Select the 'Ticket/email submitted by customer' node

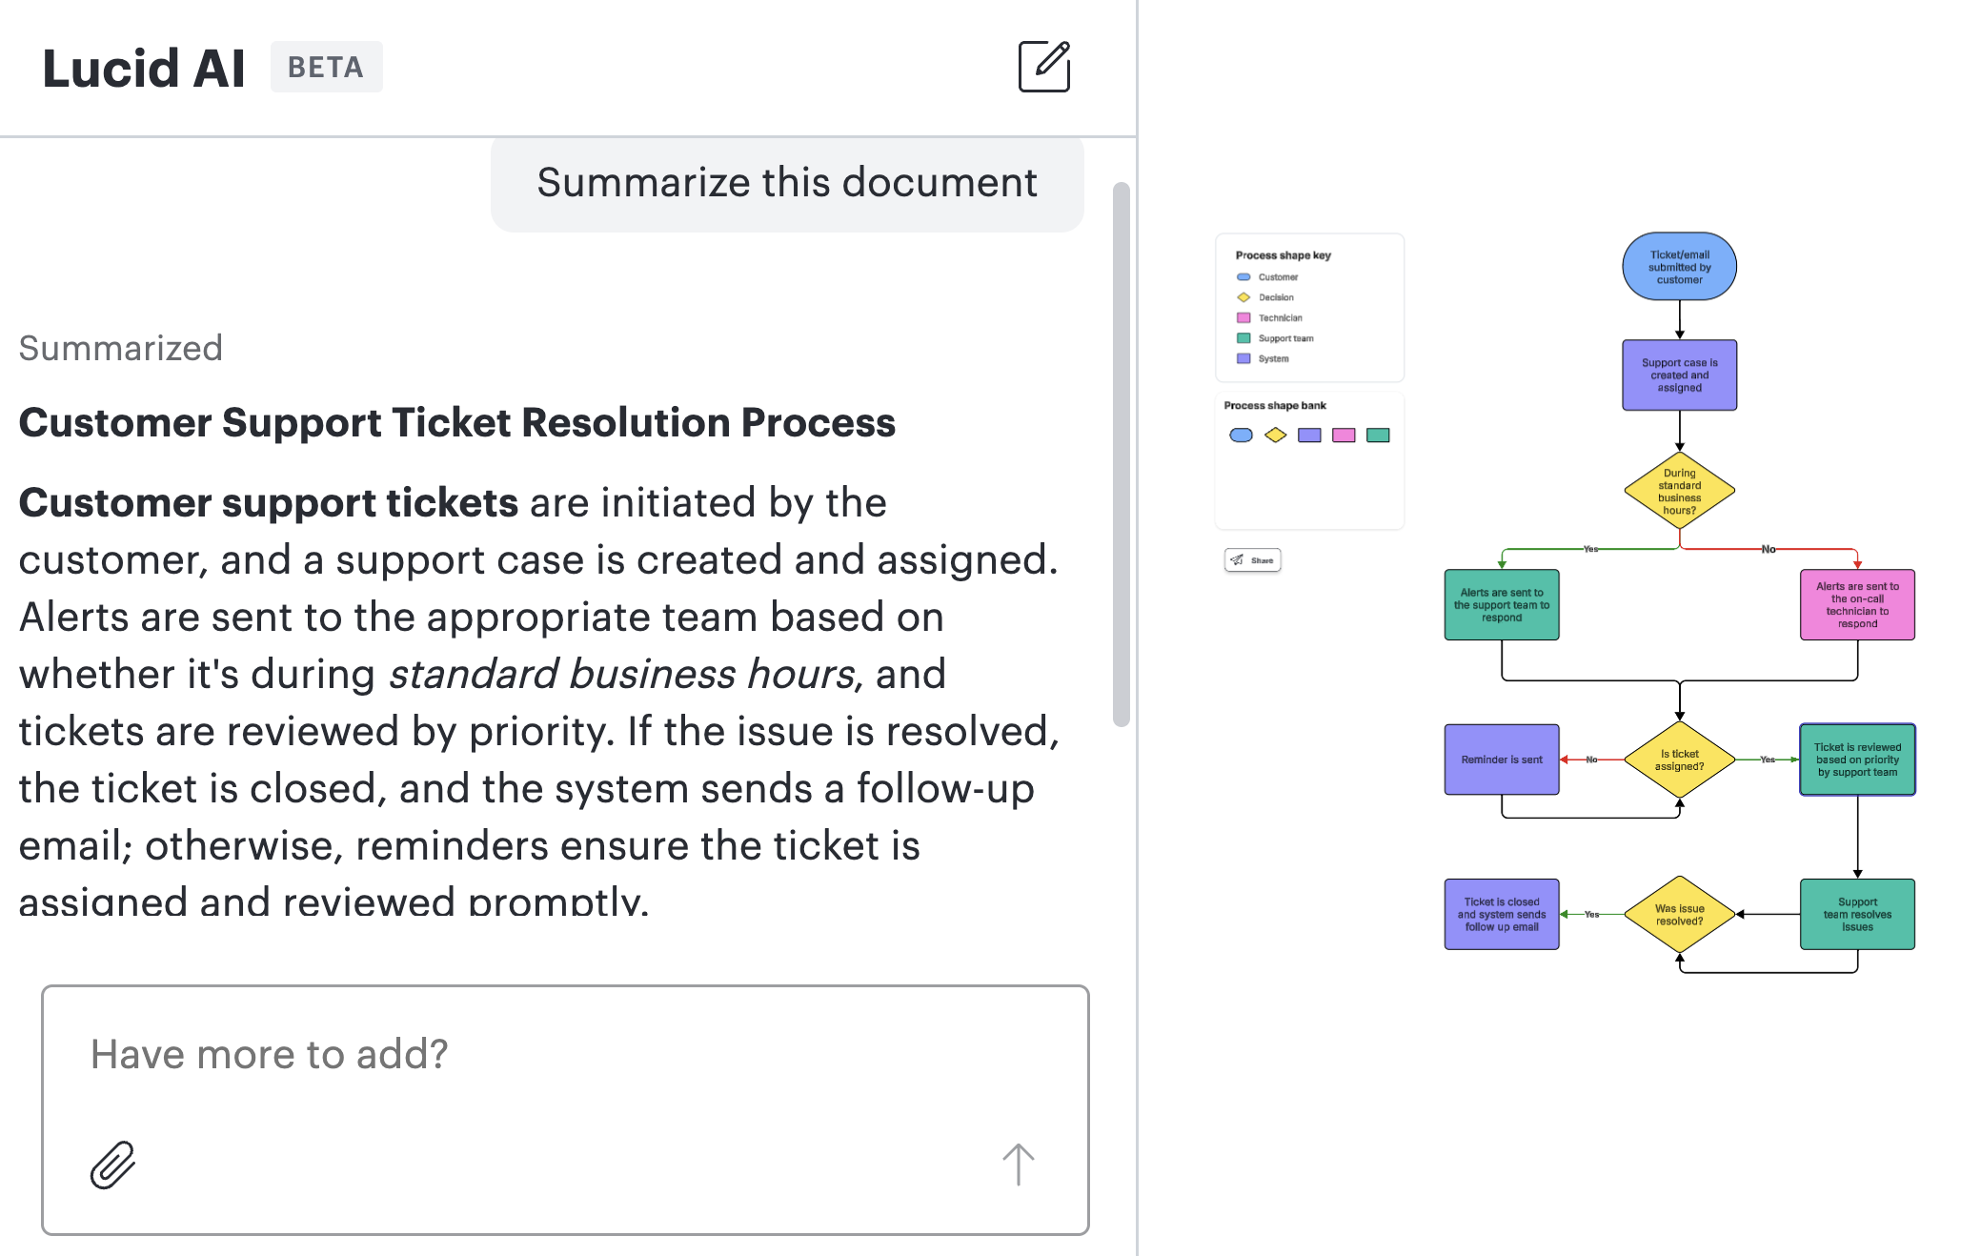click(1679, 266)
